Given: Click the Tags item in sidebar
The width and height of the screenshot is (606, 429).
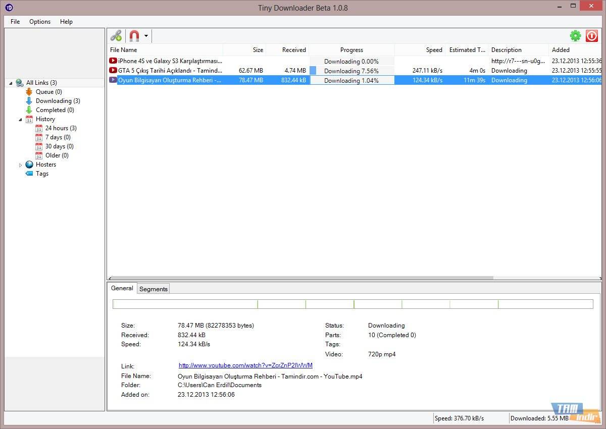Looking at the screenshot, I should tap(42, 174).
